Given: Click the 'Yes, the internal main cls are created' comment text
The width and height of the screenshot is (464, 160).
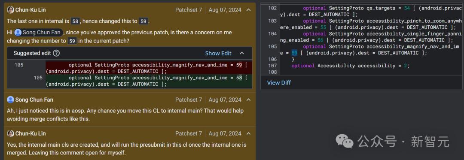Looking at the screenshot, I should point(127,149).
